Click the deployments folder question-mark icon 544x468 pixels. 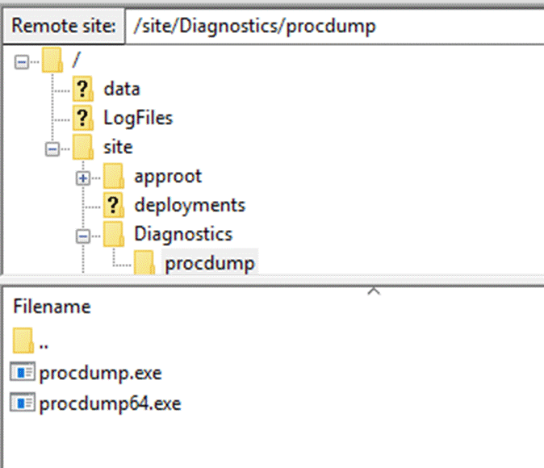(x=113, y=205)
